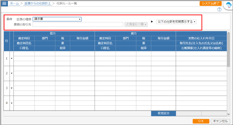Click row 2 credit 取引金額 cell

click(x=164, y=69)
